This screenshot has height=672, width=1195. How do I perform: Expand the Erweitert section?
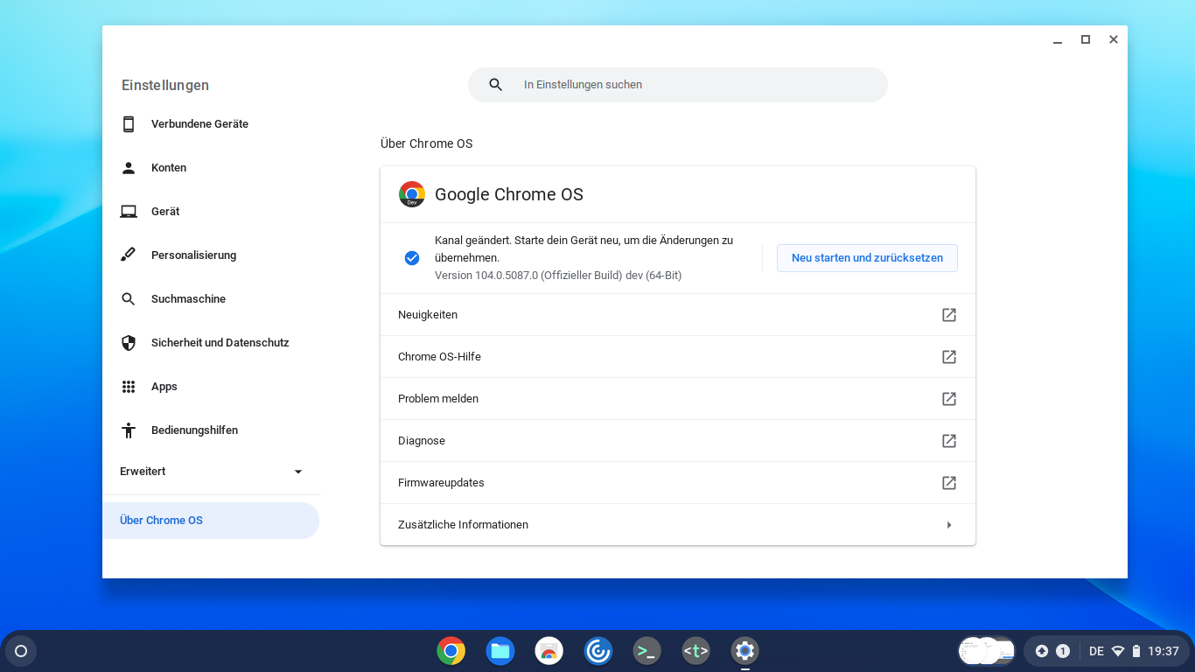click(x=212, y=472)
